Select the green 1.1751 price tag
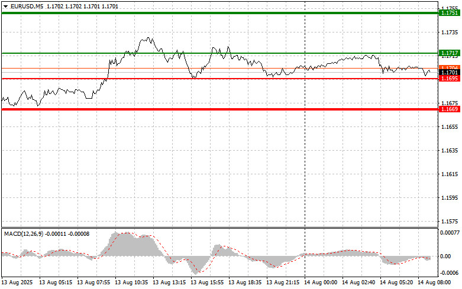 (x=447, y=13)
